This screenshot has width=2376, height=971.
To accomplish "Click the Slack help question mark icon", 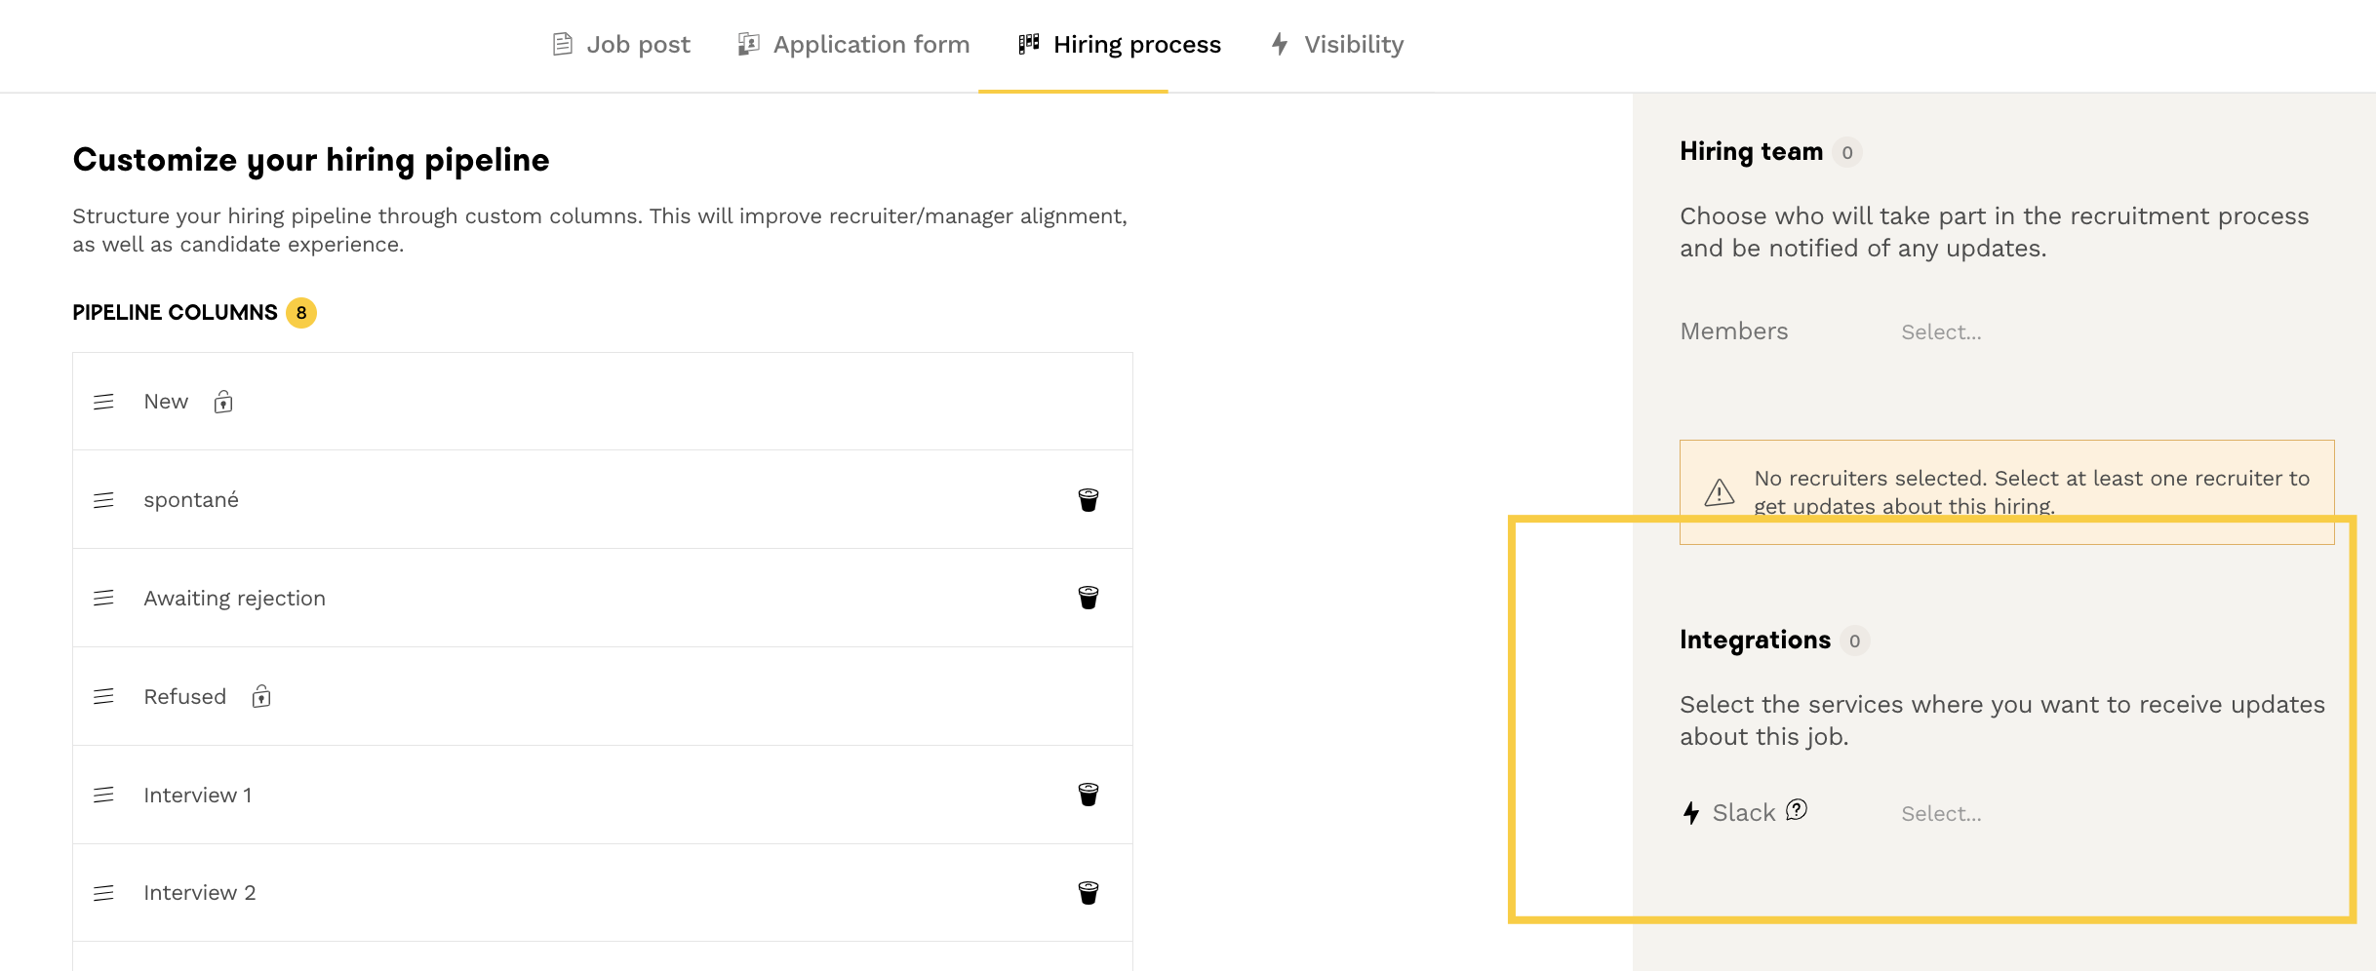I will click(x=1797, y=810).
